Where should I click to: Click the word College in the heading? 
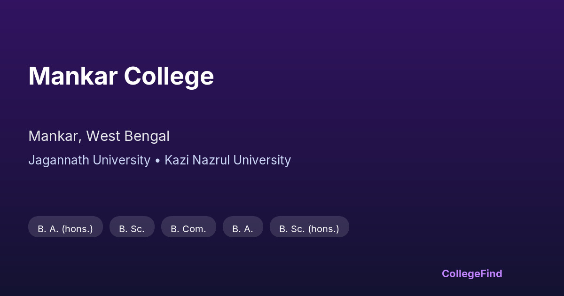click(x=169, y=76)
